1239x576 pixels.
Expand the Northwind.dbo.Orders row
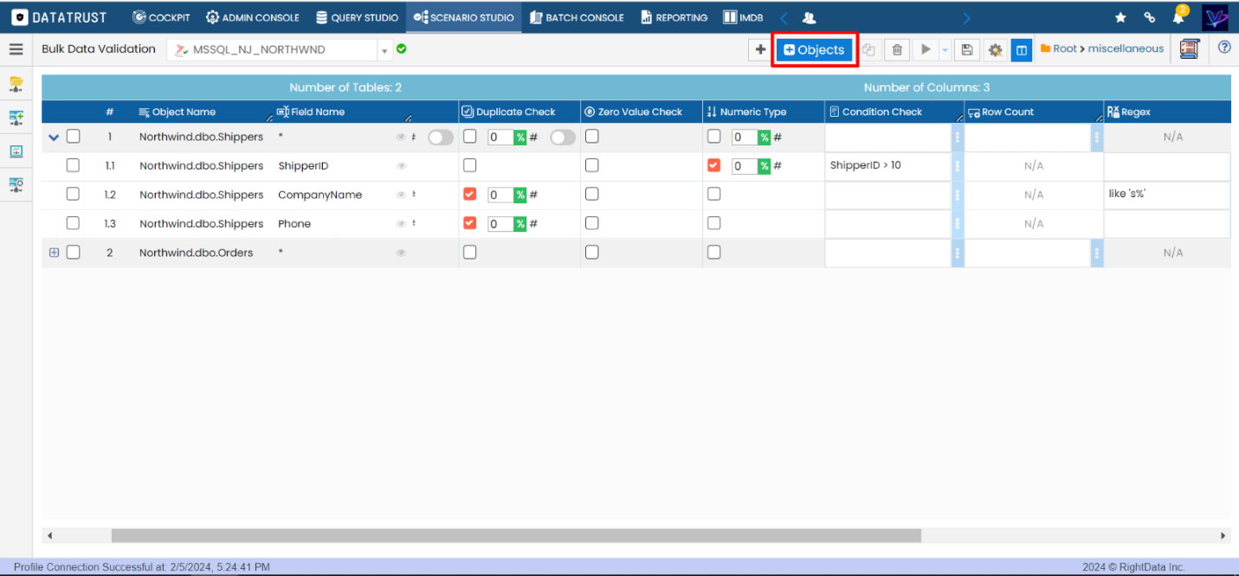click(54, 253)
